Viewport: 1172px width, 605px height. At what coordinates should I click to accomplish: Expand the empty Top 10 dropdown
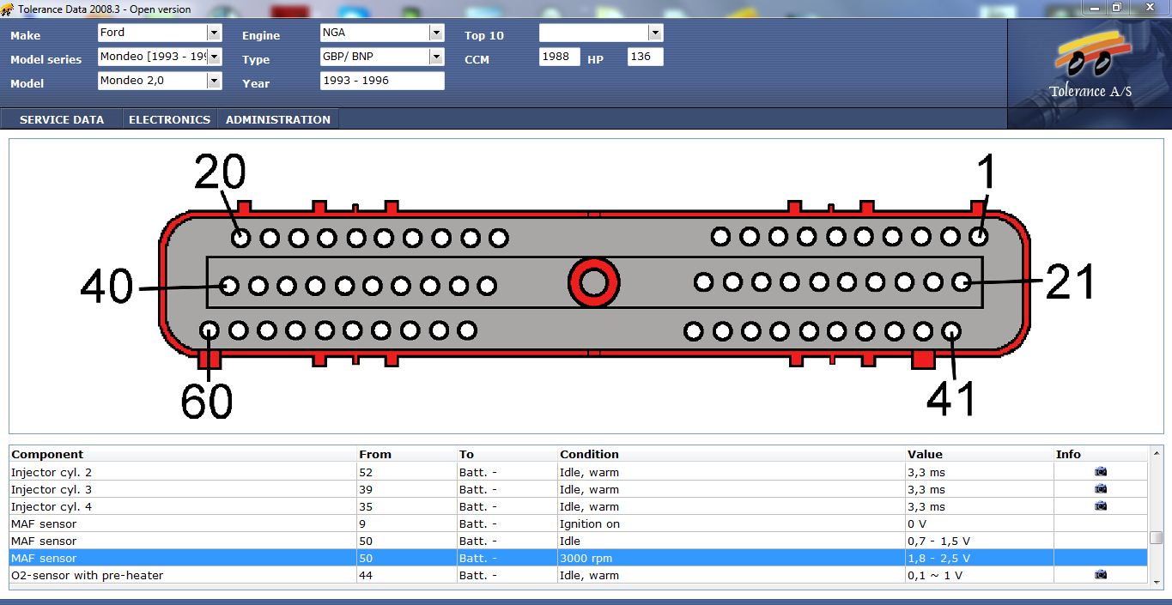[656, 33]
